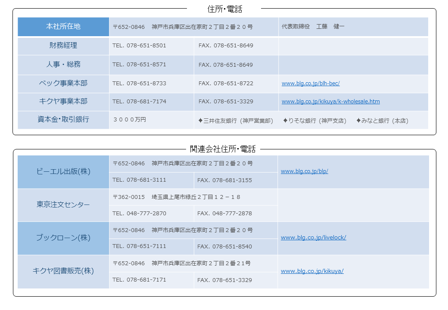The height and width of the screenshot is (310, 448).
Task: Follow the www.blg.co.jp/blp/ link
Action: 304,171
